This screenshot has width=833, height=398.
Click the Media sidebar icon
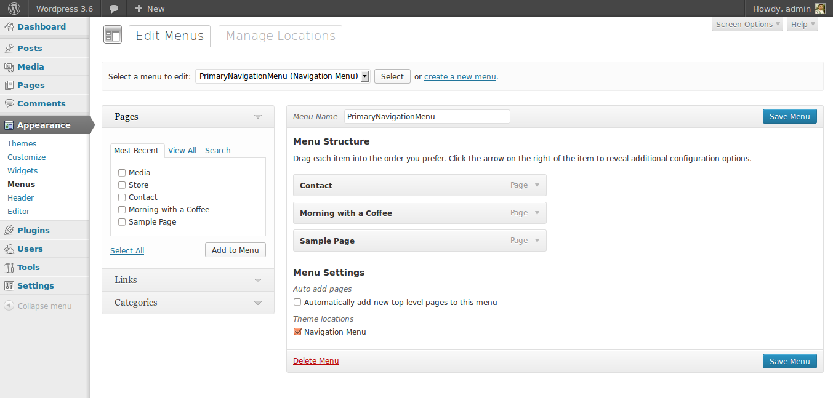9,66
